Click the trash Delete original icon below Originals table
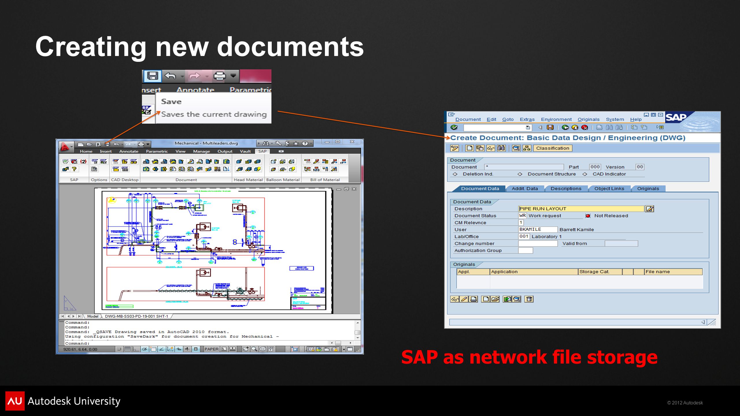740x416 pixels. [x=529, y=299]
